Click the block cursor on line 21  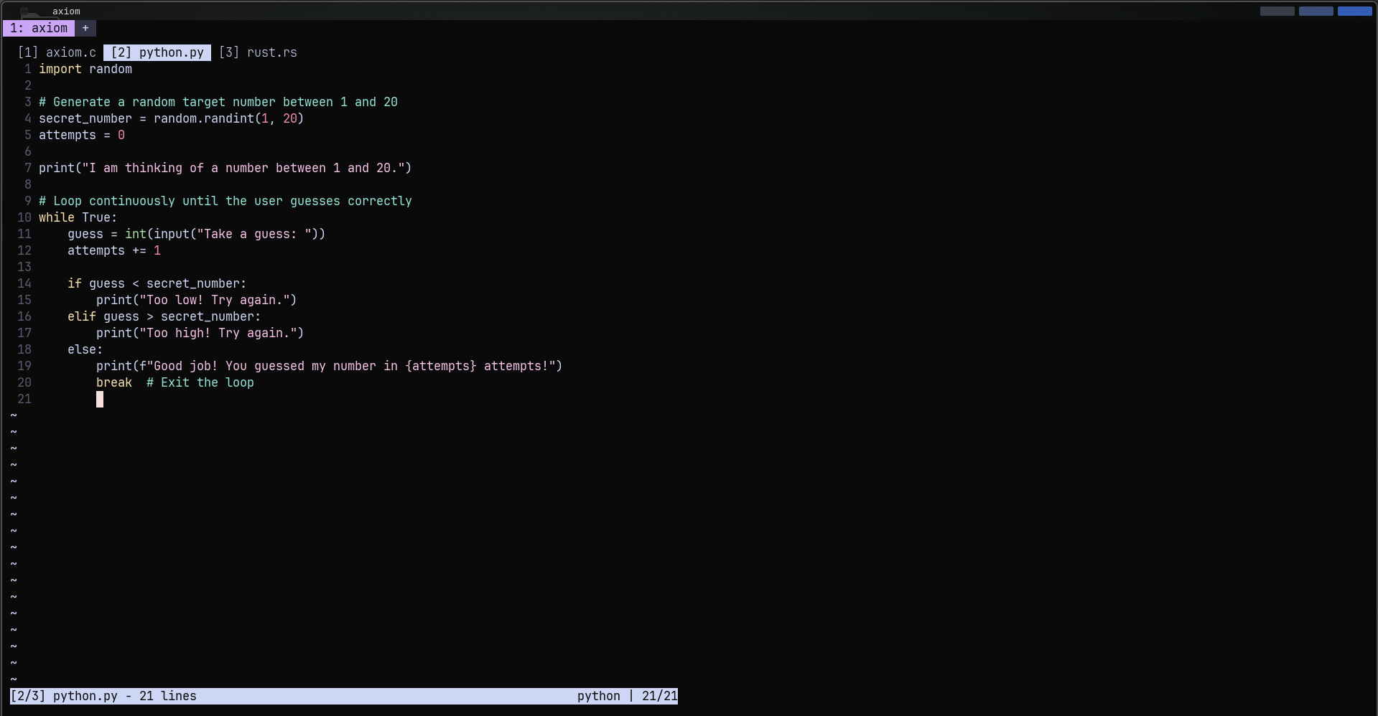click(x=100, y=400)
